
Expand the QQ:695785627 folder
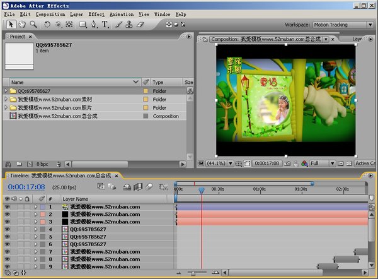[x=6, y=91]
